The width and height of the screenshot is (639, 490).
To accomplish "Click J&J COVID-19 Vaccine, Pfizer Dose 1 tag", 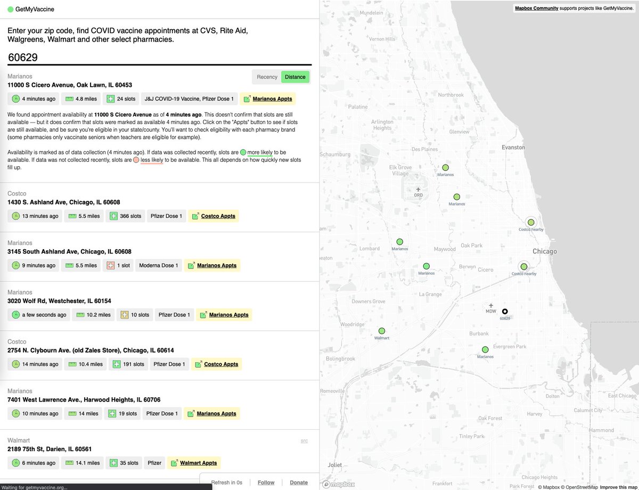I will (189, 99).
